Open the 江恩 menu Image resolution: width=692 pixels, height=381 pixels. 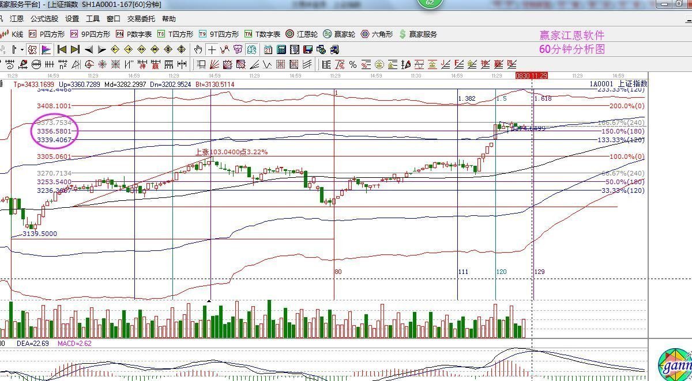(16, 19)
